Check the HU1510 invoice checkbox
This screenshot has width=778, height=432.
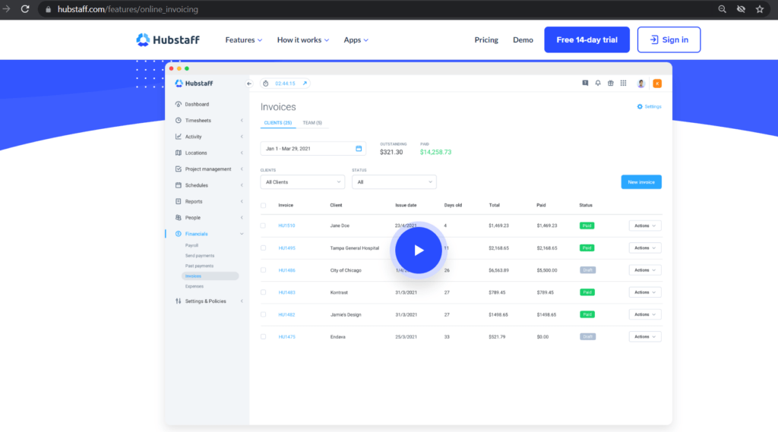[264, 225]
